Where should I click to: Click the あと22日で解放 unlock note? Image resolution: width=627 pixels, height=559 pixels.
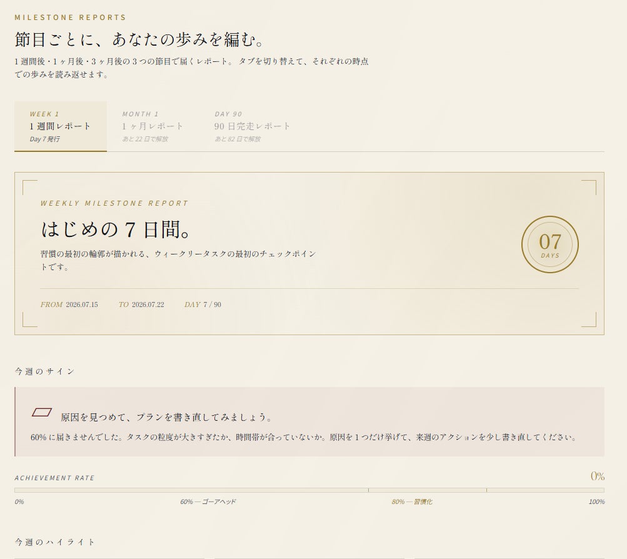(x=145, y=139)
